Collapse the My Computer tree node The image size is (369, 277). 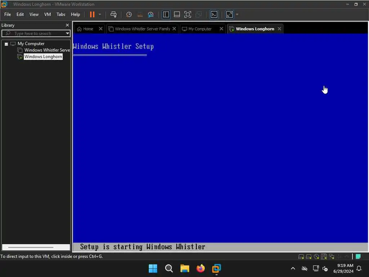point(6,44)
